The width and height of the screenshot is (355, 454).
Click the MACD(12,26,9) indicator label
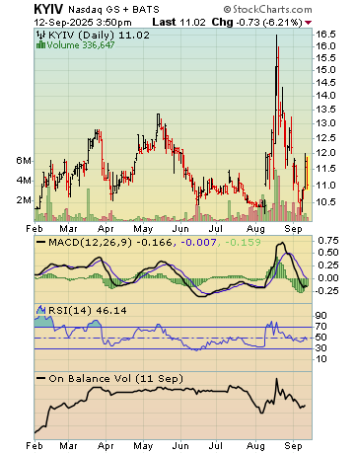91,243
